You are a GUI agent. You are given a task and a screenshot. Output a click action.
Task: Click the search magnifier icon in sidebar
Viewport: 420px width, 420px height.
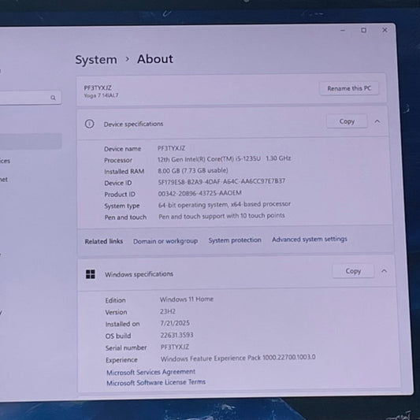click(x=53, y=98)
